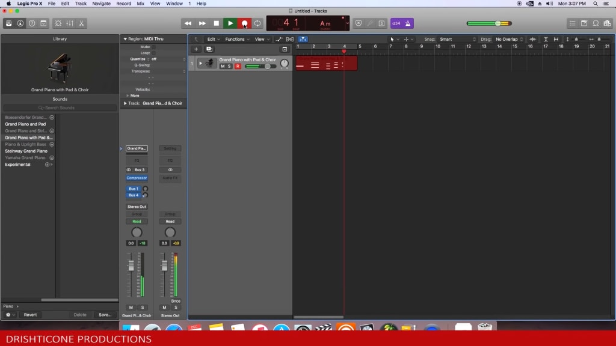Screen dimensions: 616x346
Task: Open the Mix menu
Action: (x=140, y=4)
